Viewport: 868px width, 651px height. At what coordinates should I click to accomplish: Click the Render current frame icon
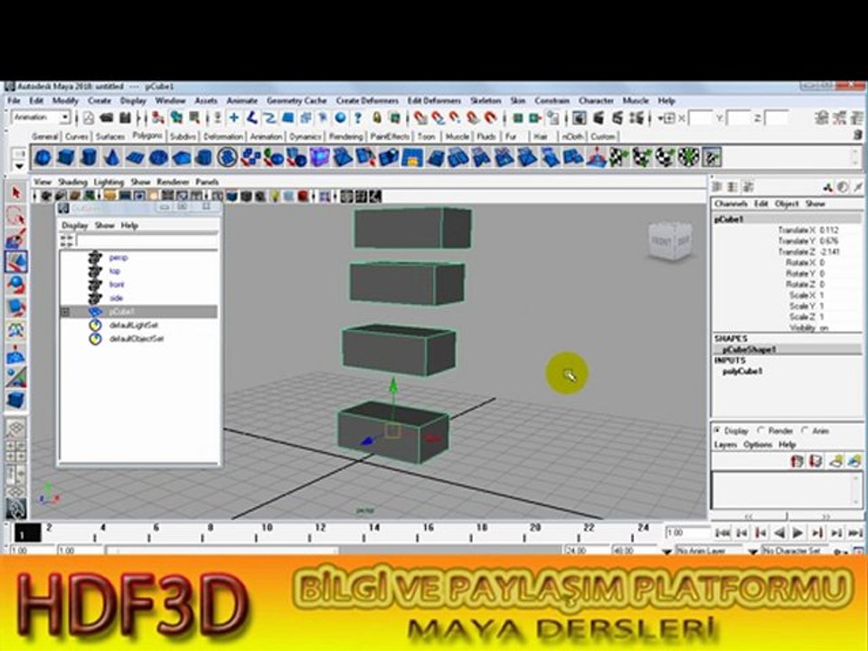pos(599,118)
